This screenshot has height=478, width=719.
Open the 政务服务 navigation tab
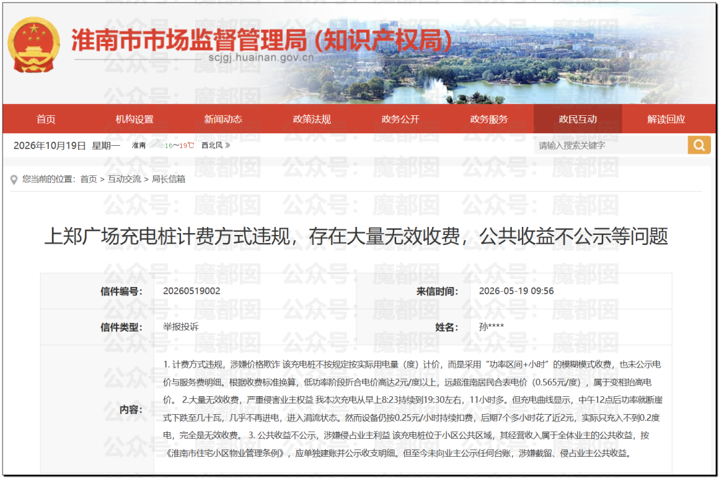(489, 119)
